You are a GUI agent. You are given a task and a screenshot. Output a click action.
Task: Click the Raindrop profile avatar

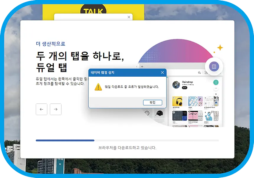click(x=176, y=85)
